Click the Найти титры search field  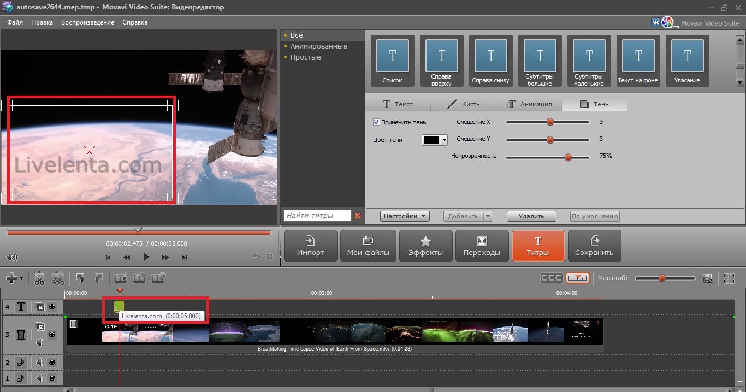coord(317,216)
